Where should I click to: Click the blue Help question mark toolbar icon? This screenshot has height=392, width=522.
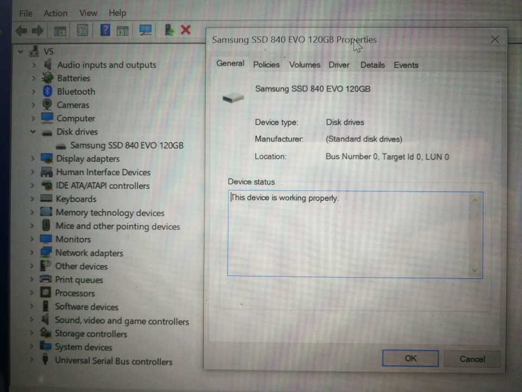pos(105,30)
